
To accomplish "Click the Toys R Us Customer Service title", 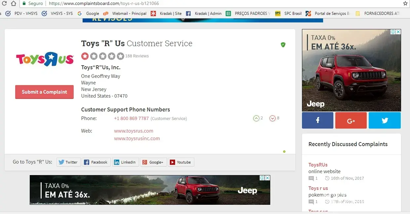I will [x=137, y=44].
